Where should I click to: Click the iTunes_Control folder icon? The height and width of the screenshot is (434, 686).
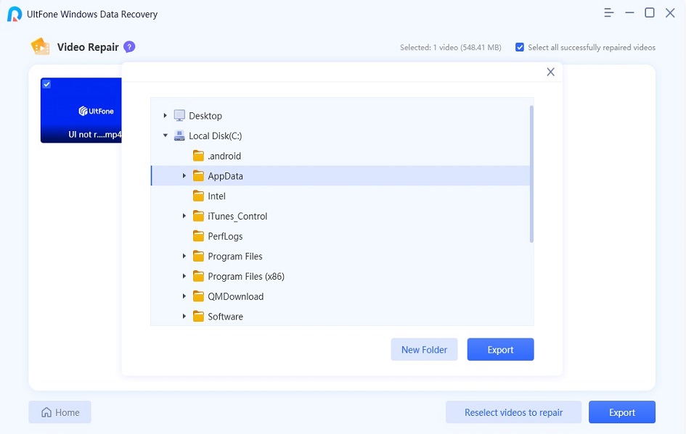[x=198, y=216]
